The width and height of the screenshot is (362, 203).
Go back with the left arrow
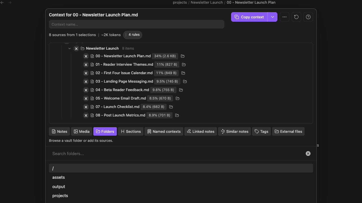click(x=2, y=3)
